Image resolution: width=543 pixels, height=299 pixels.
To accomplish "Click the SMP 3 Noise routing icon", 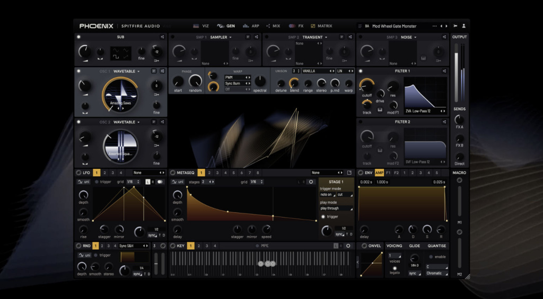I will point(444,37).
